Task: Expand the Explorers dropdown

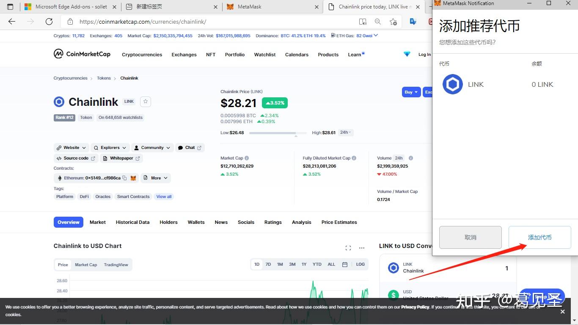Action: (110, 148)
